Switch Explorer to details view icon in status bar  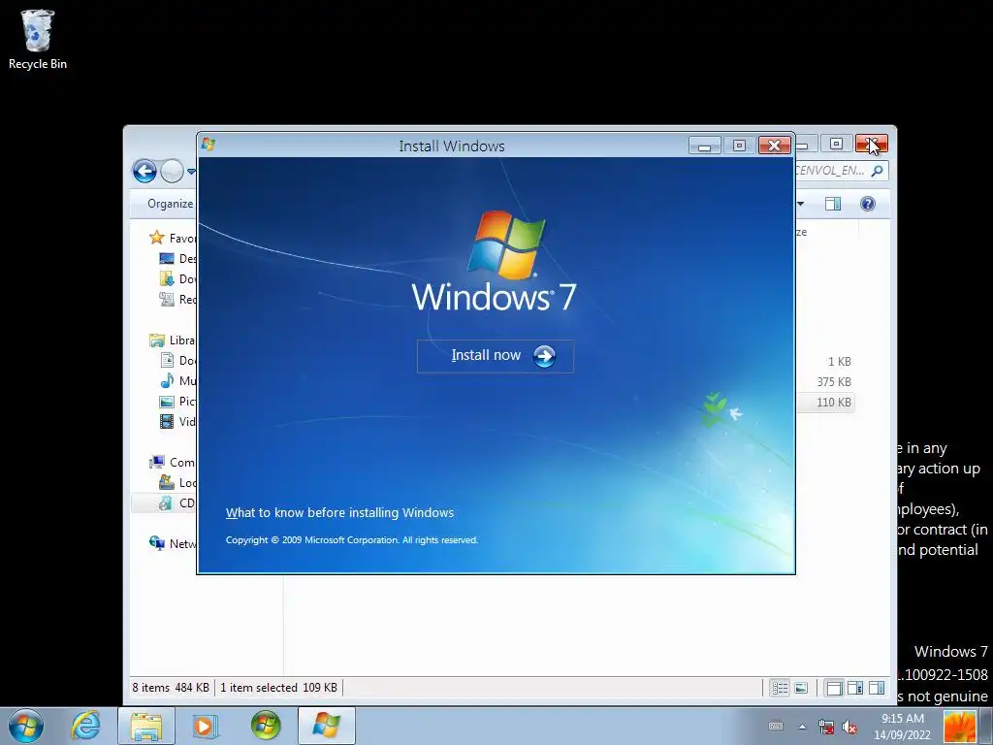tap(780, 688)
